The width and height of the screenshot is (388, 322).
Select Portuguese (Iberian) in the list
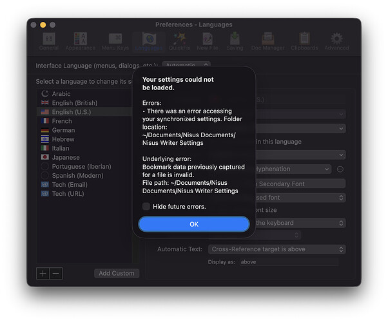click(x=84, y=166)
